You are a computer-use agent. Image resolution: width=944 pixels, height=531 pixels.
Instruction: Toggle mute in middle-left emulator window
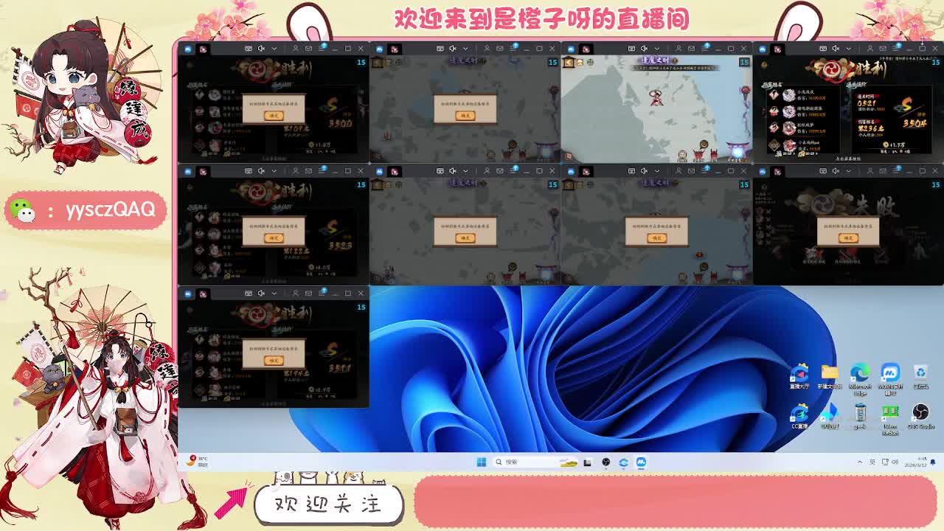point(261,171)
